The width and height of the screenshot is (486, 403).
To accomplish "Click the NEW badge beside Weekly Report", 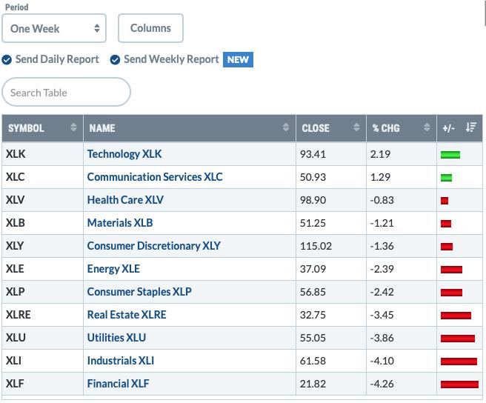I will coord(238,59).
